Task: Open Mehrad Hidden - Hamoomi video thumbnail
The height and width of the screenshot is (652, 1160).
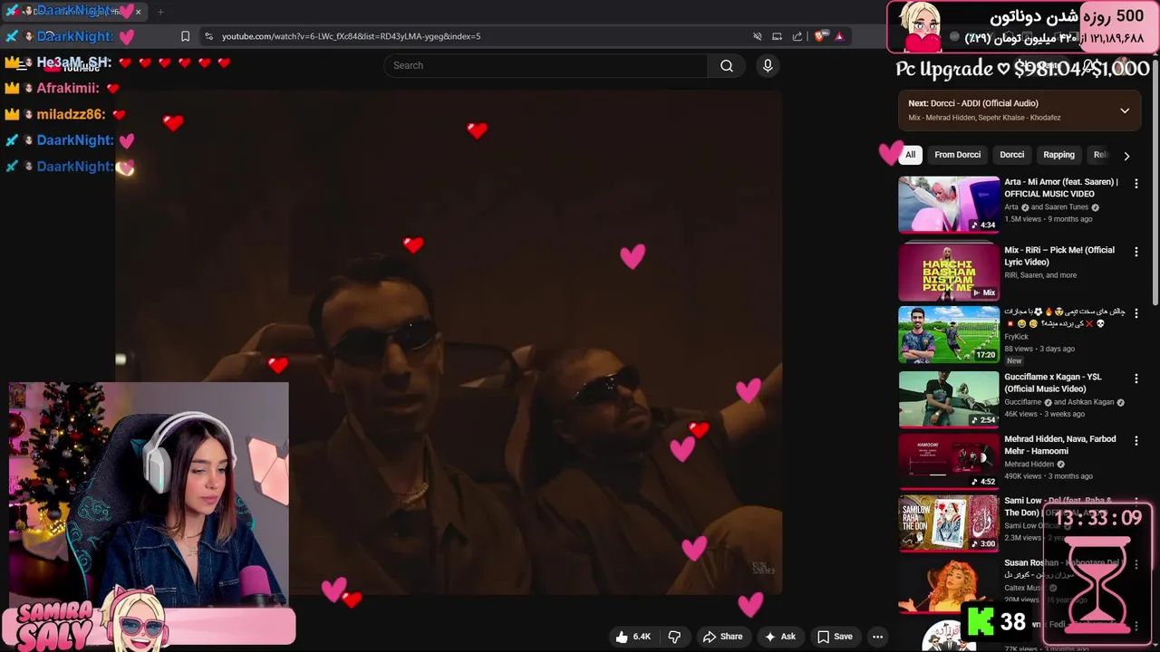Action: coord(949,461)
